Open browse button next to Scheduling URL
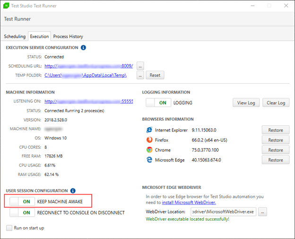 point(140,66)
